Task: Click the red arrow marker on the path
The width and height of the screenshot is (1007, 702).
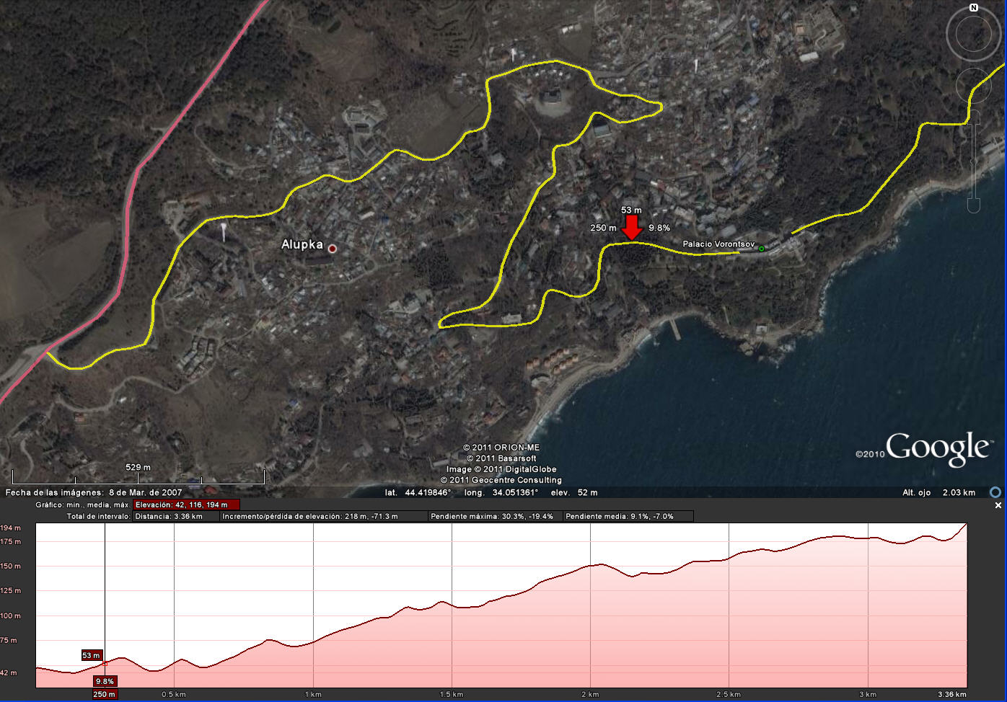Action: pos(632,228)
